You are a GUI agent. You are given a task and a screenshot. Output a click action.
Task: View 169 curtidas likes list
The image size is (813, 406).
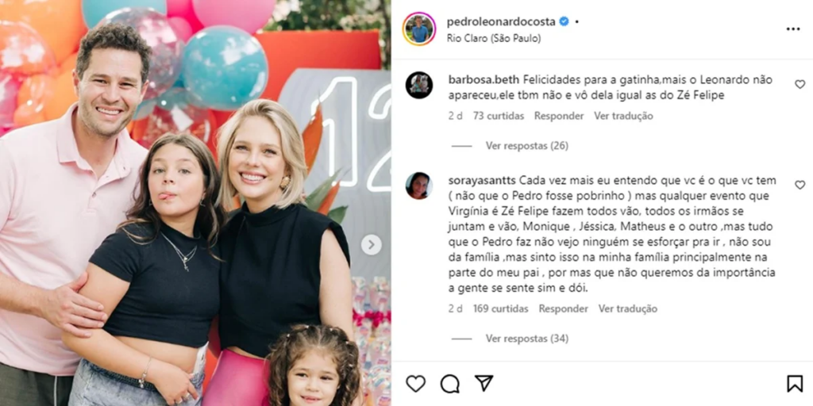click(x=500, y=308)
